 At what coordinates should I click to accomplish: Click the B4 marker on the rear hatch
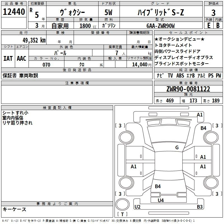coord(158,186)
